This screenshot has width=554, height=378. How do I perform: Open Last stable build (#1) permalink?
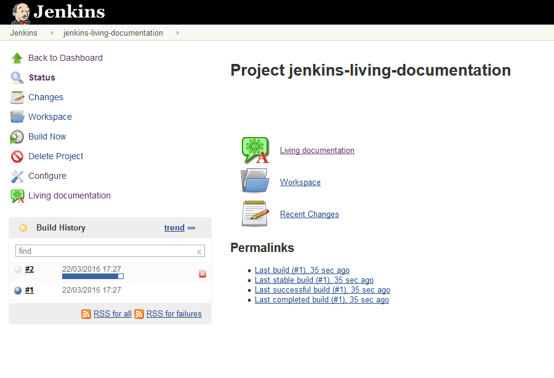coord(314,280)
